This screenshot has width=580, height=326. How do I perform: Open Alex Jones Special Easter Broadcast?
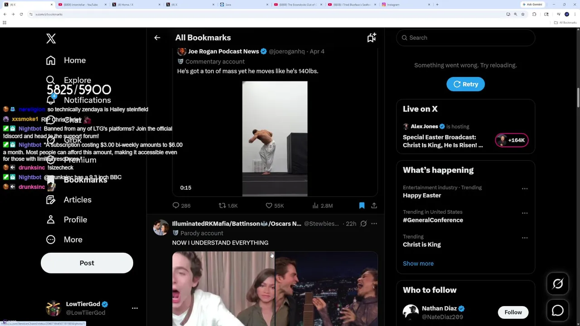pyautogui.click(x=443, y=141)
